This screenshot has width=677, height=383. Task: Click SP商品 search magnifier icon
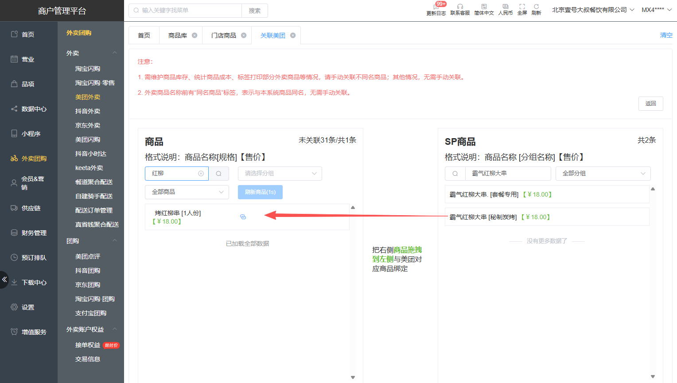(455, 174)
